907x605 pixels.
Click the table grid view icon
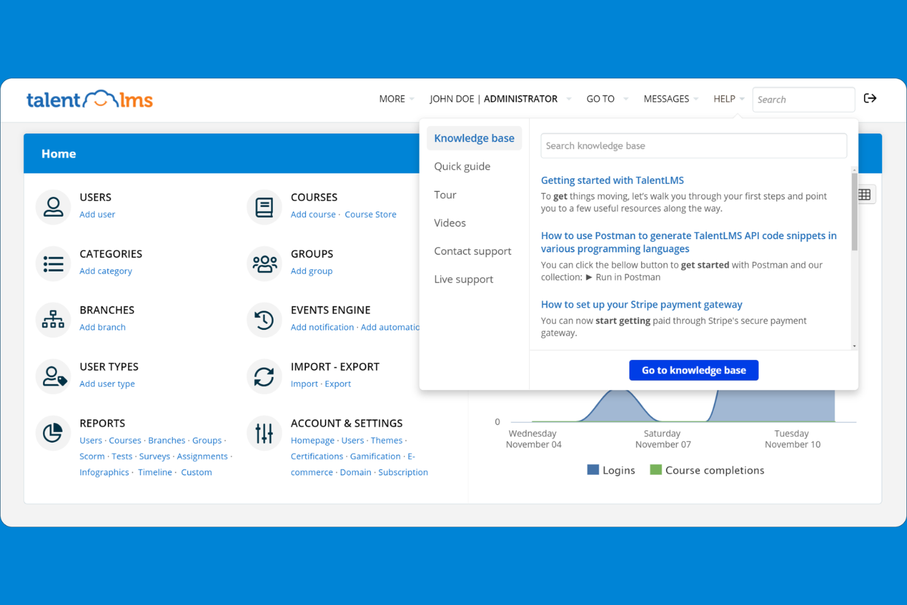click(865, 195)
